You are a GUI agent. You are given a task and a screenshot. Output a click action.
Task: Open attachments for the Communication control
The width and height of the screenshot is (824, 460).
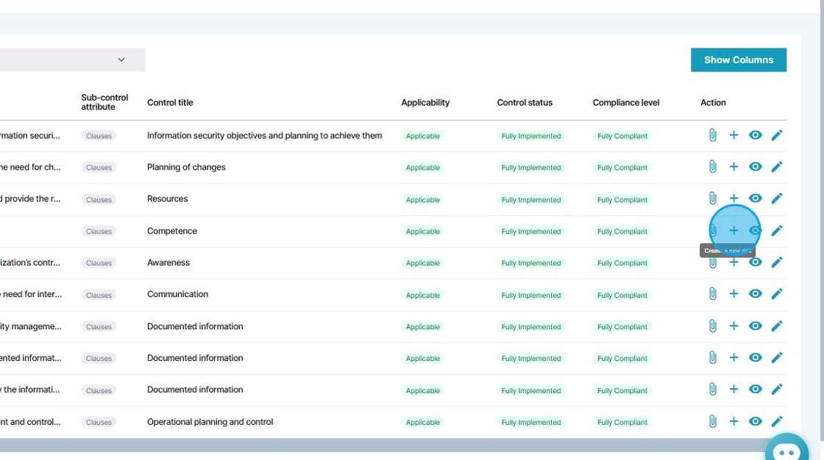click(713, 293)
